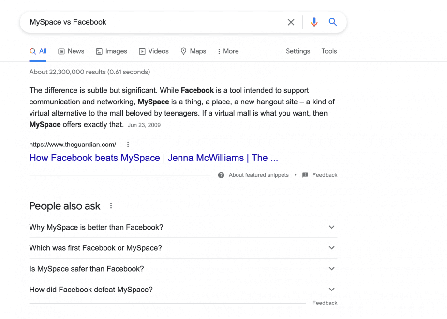
Task: Click the feedback flag icon under the snippet
Action: coord(305,175)
